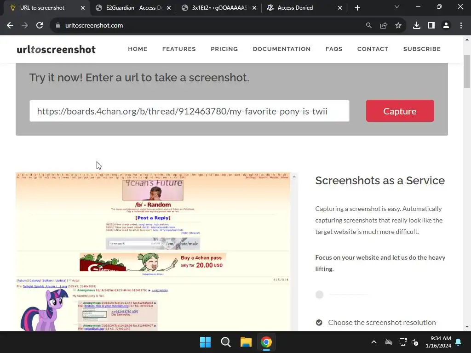Open the CONTACT nav link
Image resolution: width=471 pixels, height=353 pixels.
pyautogui.click(x=373, y=49)
